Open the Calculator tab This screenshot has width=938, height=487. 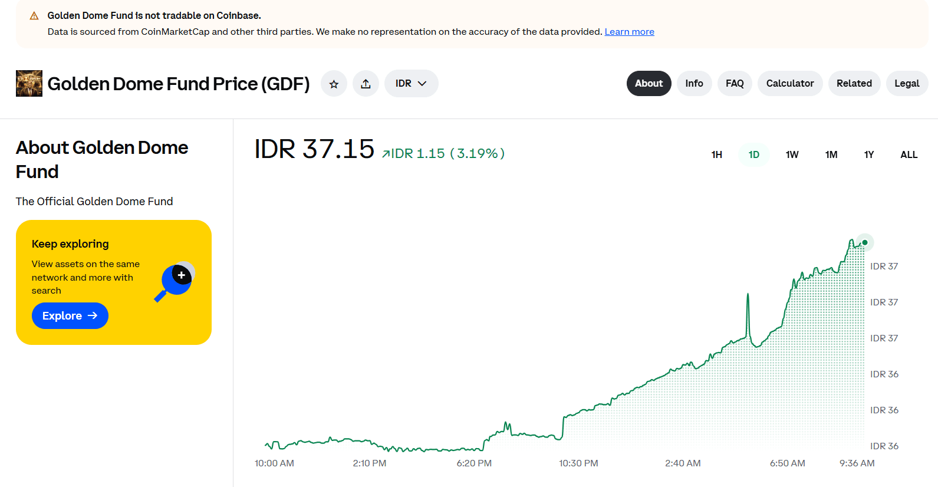pos(790,84)
